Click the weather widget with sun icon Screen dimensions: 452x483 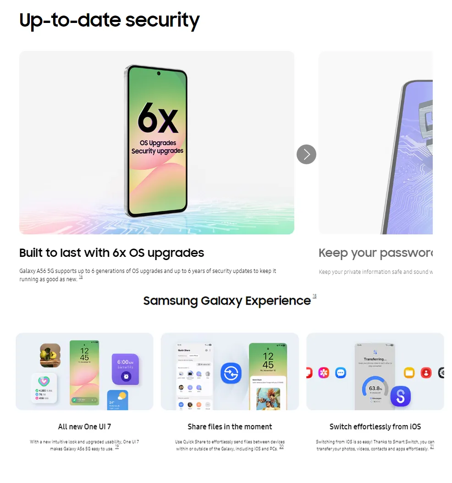118,400
